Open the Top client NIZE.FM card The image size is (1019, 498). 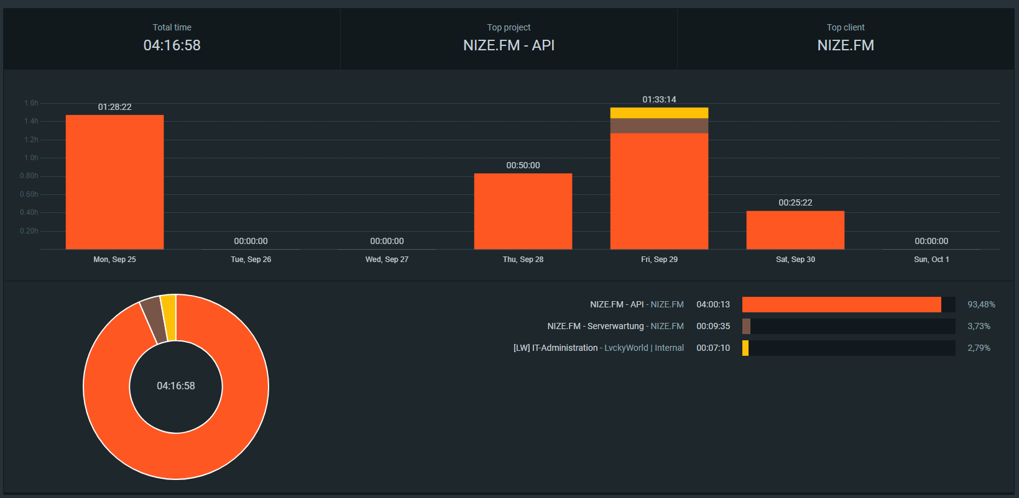846,38
